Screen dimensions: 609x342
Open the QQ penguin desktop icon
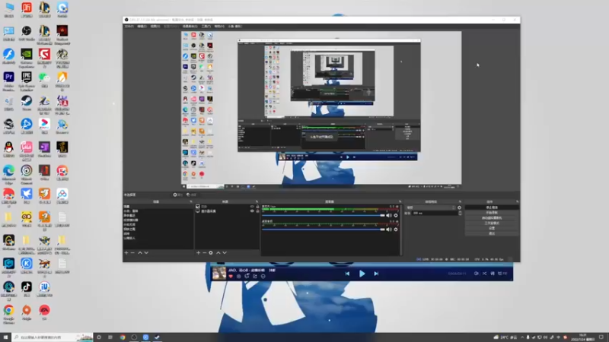pos(8,147)
